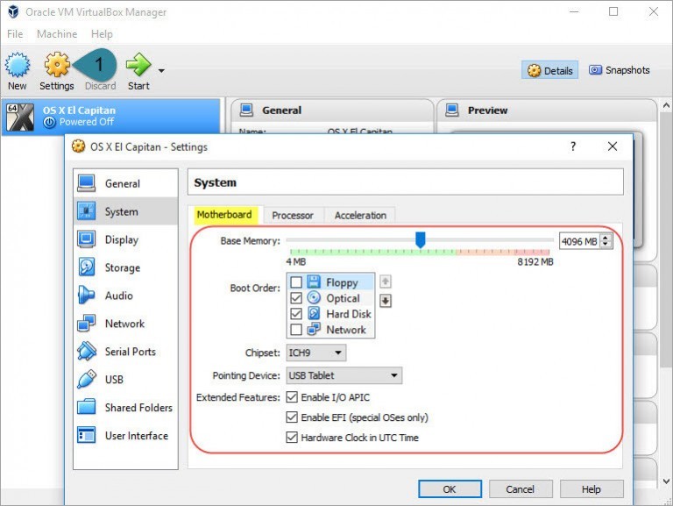
Task: Open the Pointing Device USB Tablet dropdown
Action: point(344,375)
